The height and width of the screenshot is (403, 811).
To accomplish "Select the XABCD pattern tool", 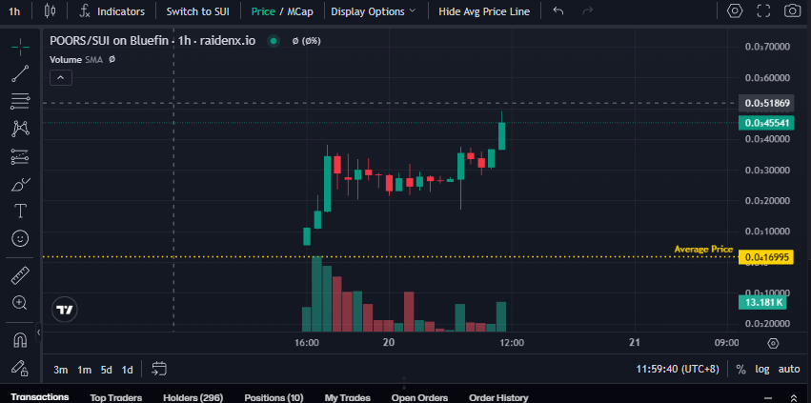I will [20, 129].
